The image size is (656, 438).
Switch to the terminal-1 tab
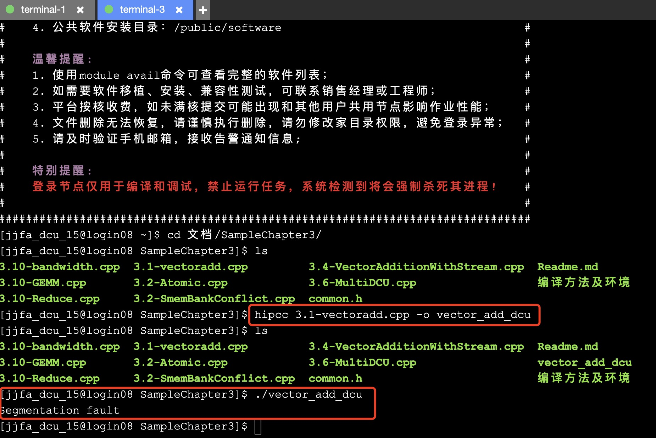click(43, 10)
